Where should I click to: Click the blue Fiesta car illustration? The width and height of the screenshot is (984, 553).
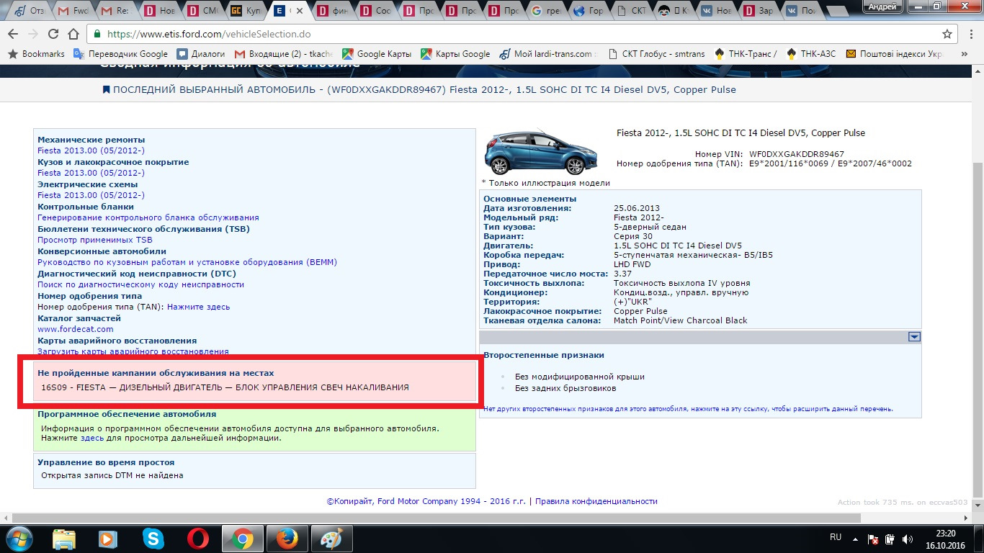coord(542,151)
